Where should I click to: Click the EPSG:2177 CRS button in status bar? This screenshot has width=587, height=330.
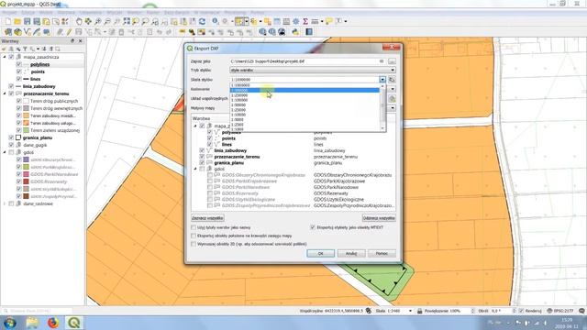click(560, 311)
